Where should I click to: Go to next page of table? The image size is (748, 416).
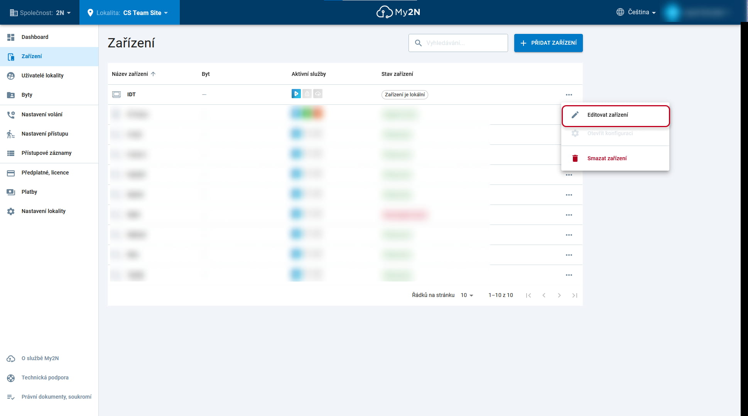(x=559, y=295)
